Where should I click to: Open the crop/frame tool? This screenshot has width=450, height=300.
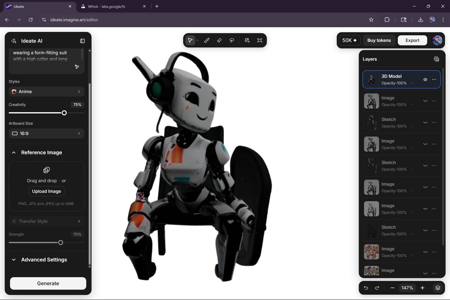pos(259,40)
